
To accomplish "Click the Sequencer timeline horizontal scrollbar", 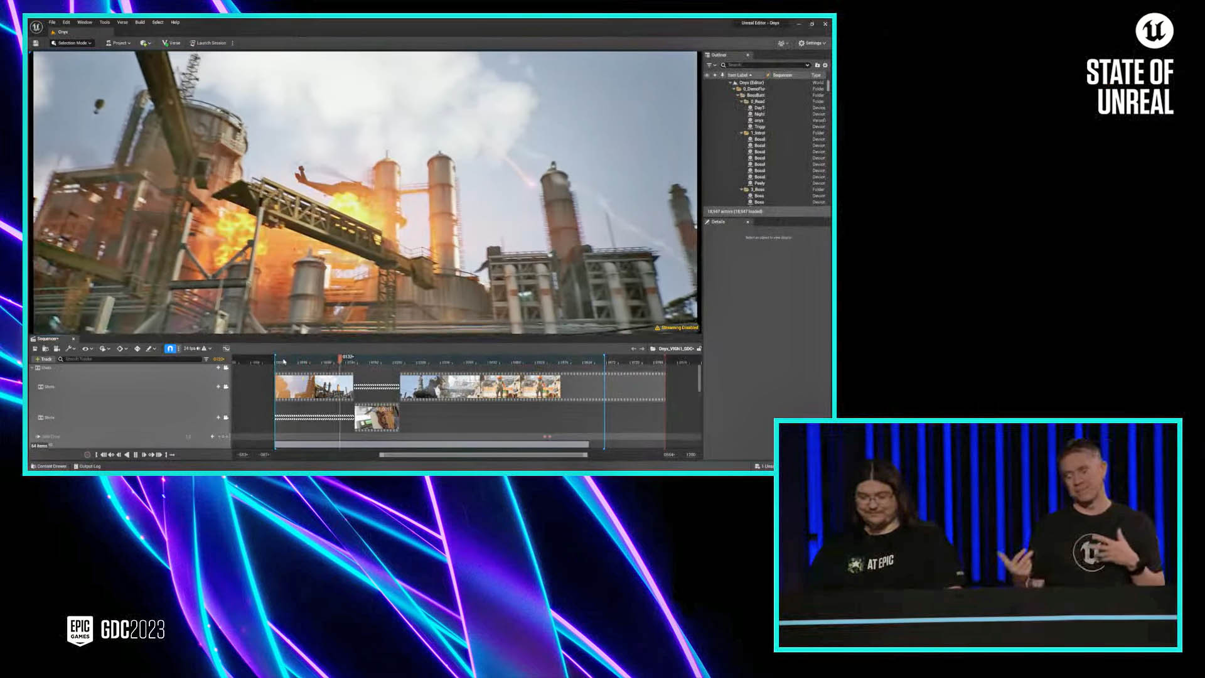I will [483, 455].
